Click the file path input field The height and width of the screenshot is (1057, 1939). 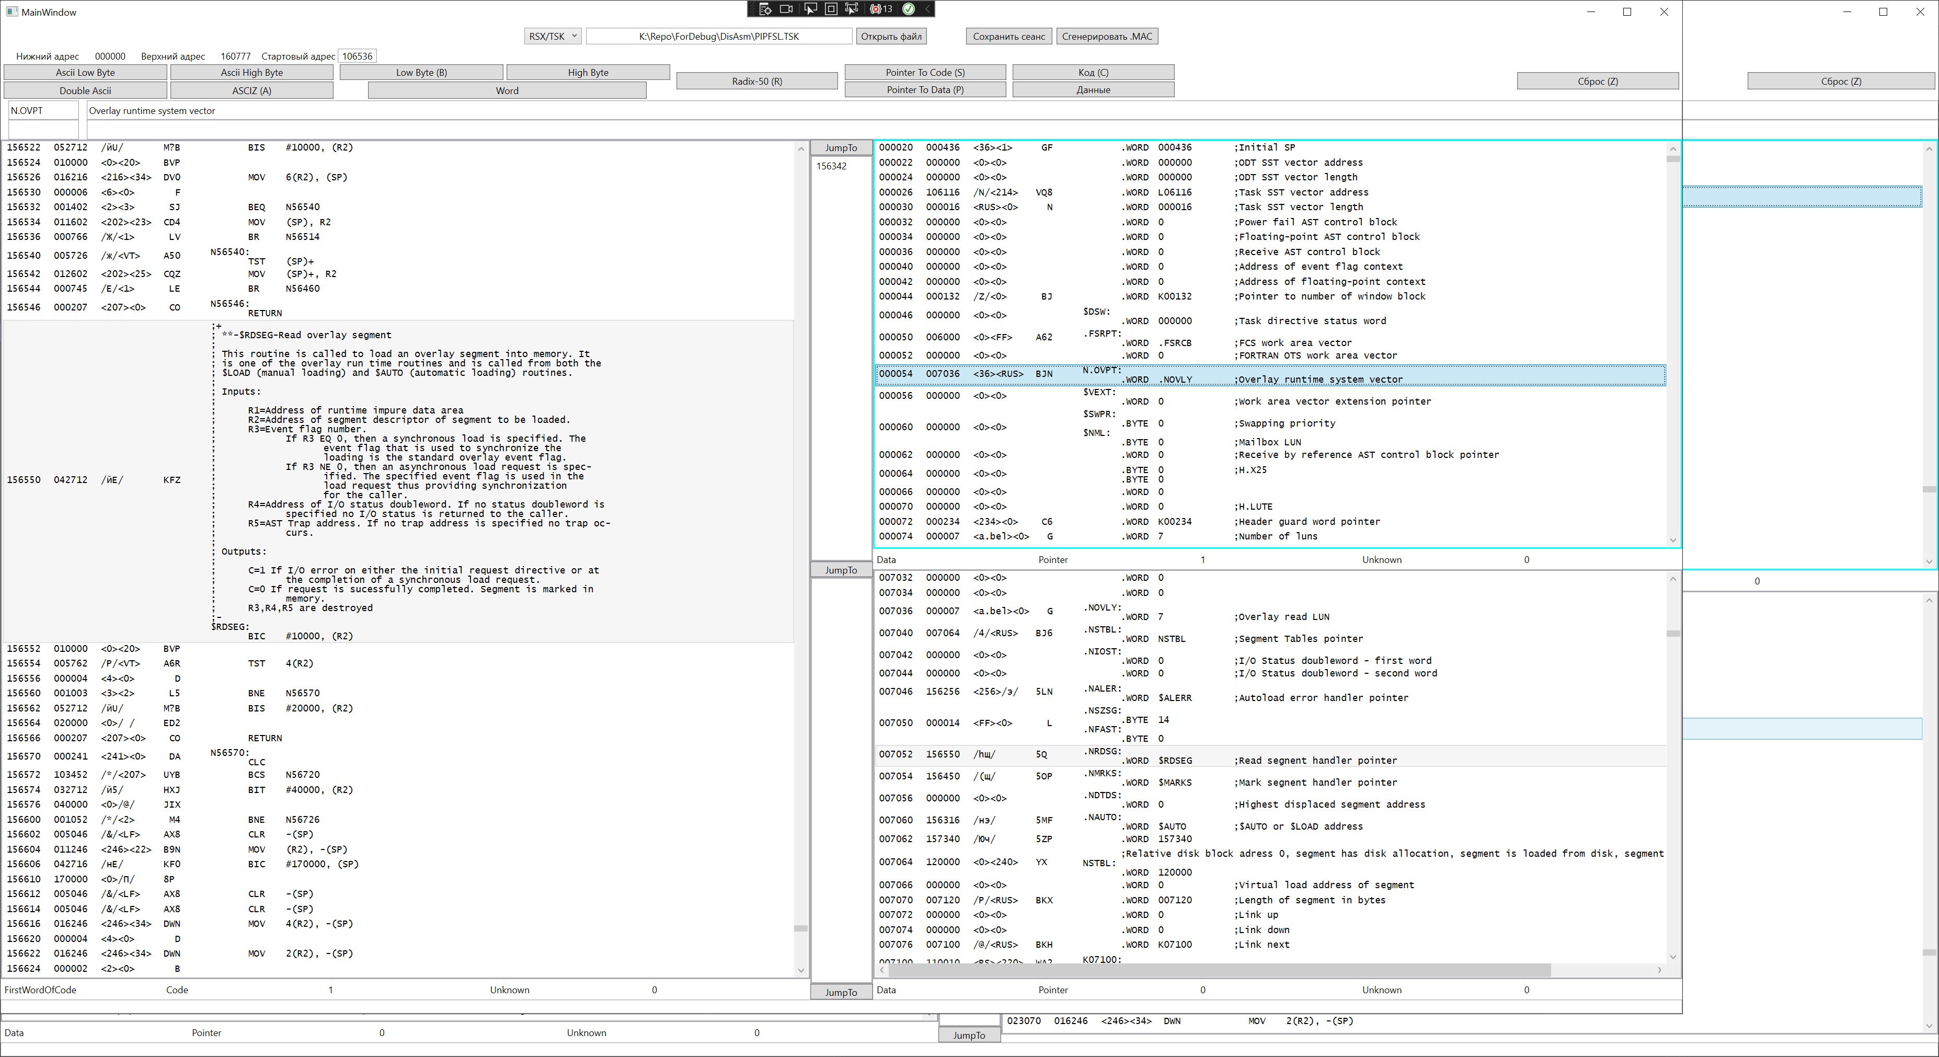point(719,36)
